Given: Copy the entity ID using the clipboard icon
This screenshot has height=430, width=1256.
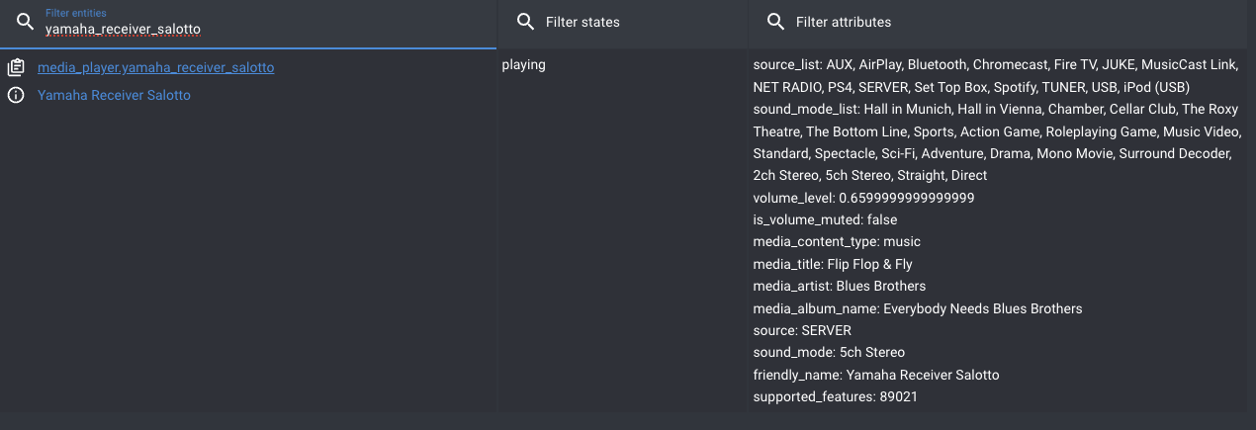Looking at the screenshot, I should 16,68.
